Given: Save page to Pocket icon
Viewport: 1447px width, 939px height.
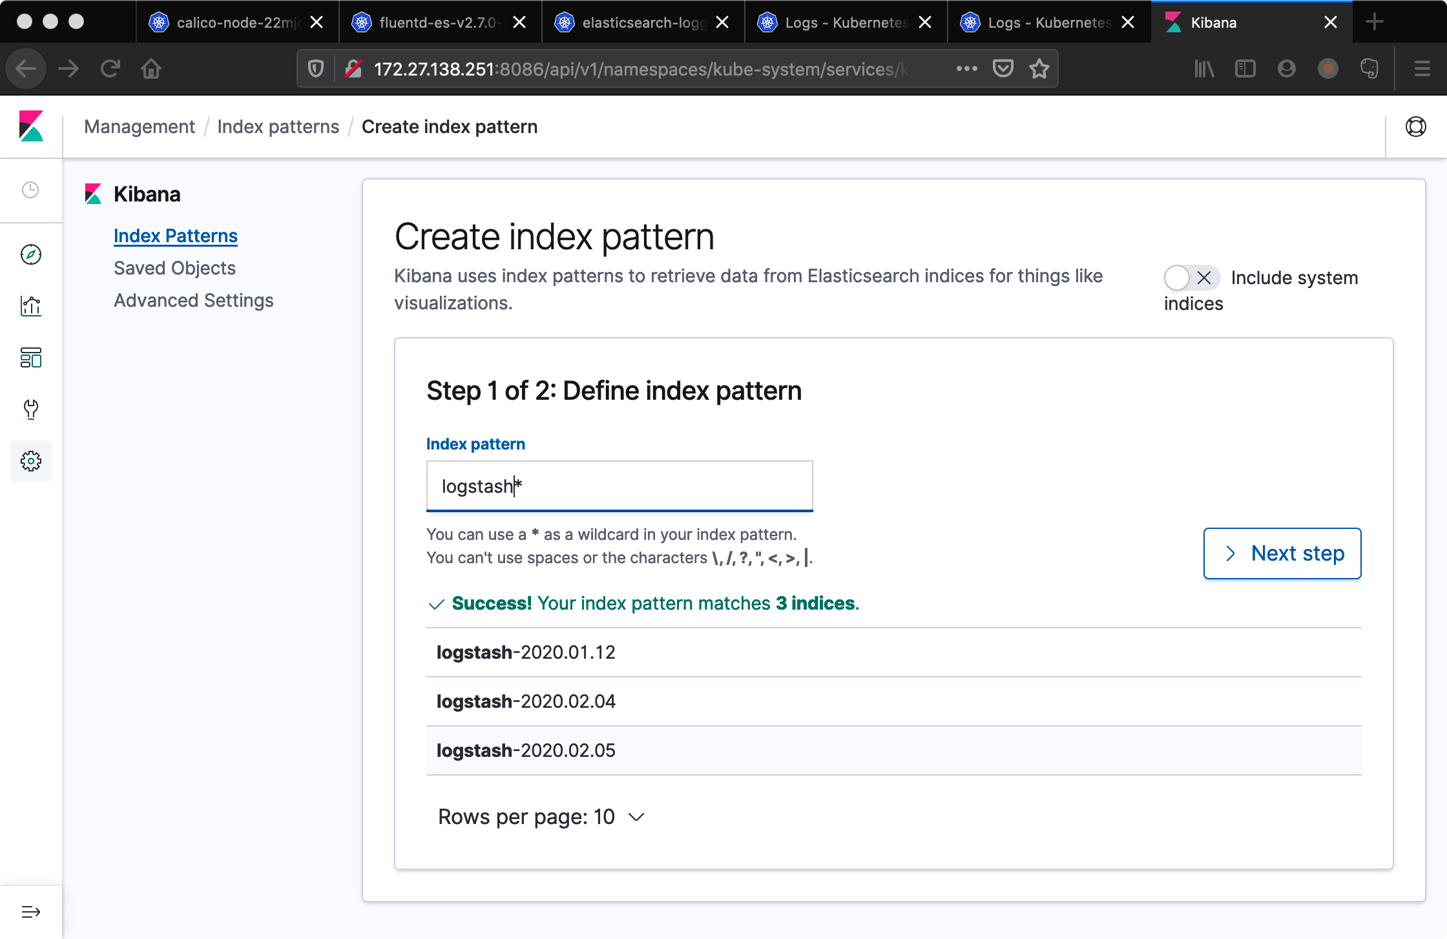Looking at the screenshot, I should pyautogui.click(x=1003, y=68).
